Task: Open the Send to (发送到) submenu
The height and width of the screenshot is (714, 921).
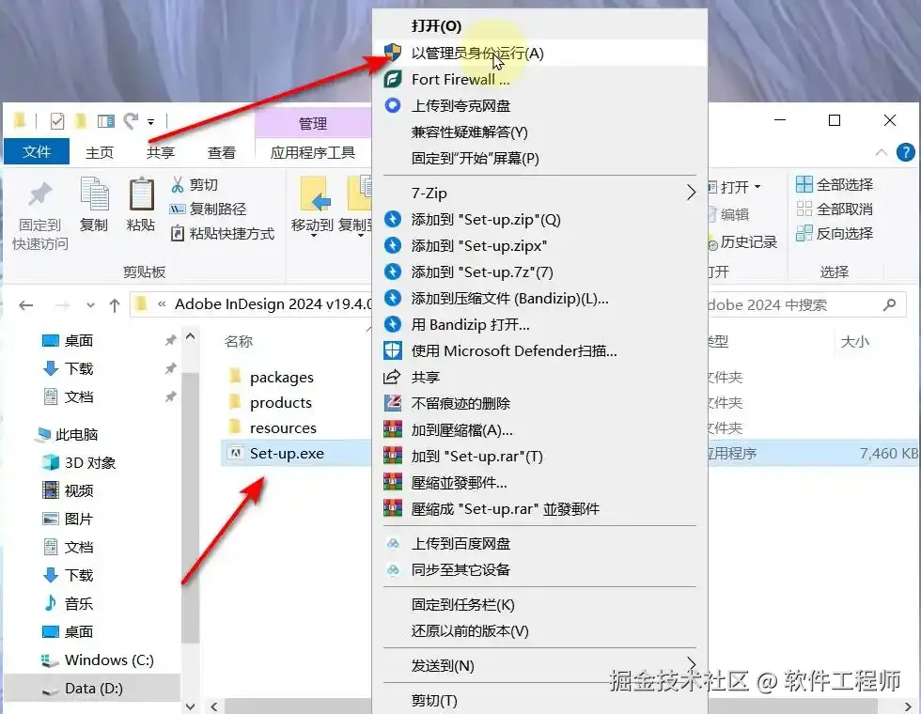Action: point(539,665)
